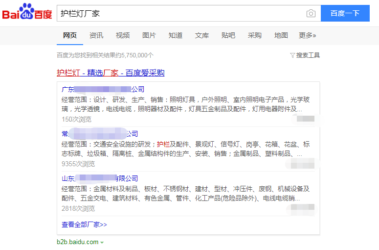Open the 地图 tab
Screen dimensions: 379x250
[281, 35]
